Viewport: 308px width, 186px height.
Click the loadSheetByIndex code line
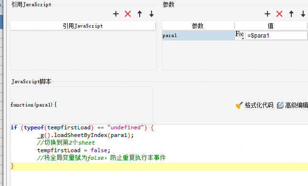85,135
